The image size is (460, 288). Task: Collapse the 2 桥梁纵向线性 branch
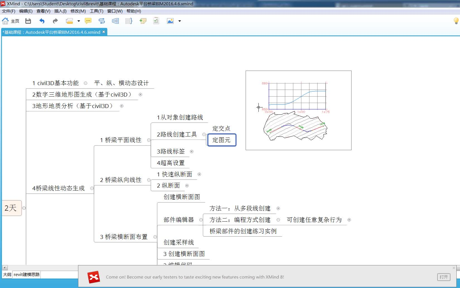coord(149,180)
